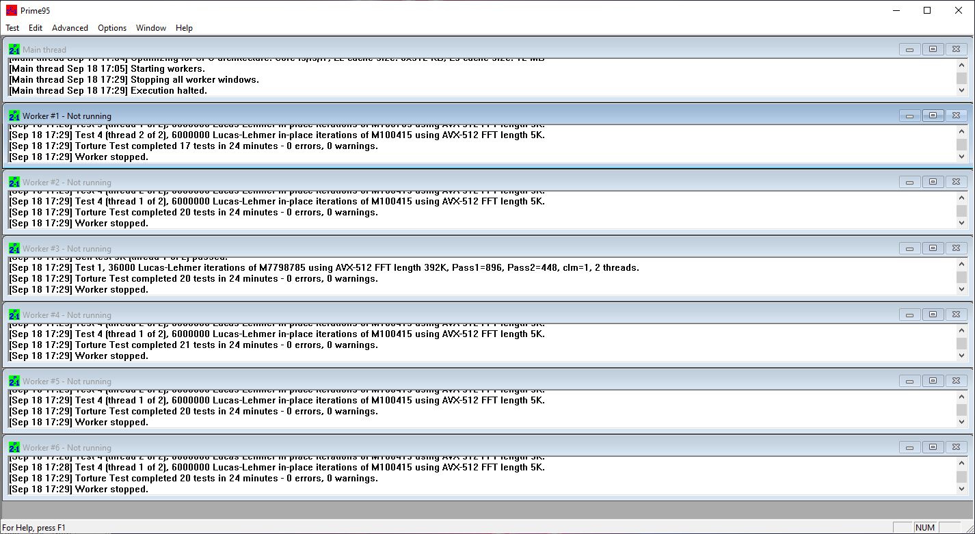Maximize the Worker #5 child window

pos(933,381)
